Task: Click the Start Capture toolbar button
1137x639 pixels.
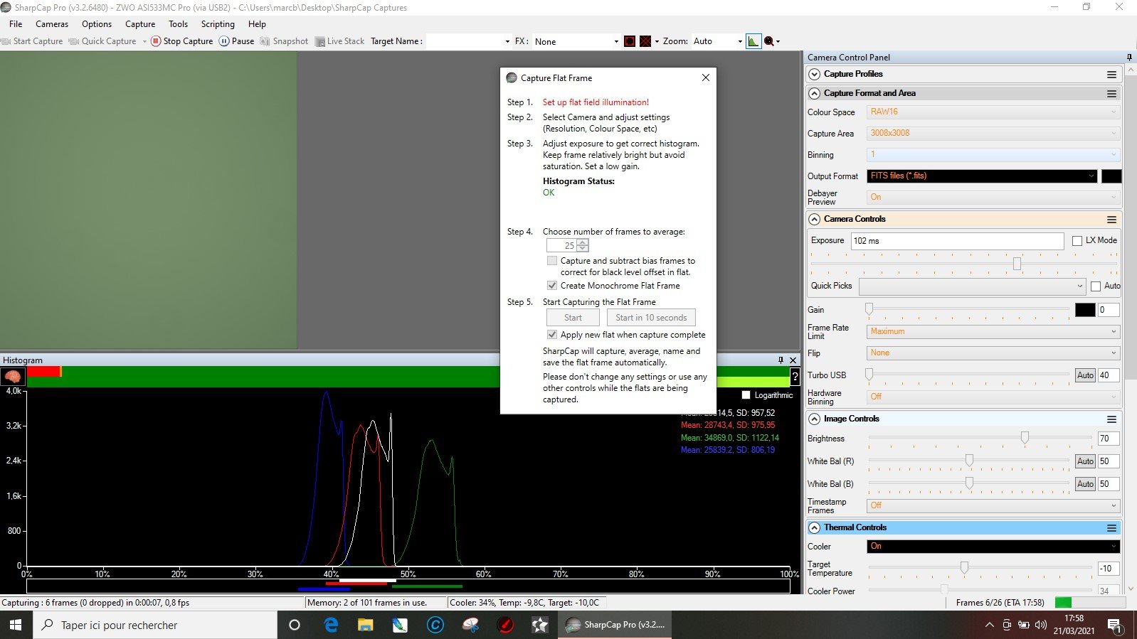Action: point(33,41)
